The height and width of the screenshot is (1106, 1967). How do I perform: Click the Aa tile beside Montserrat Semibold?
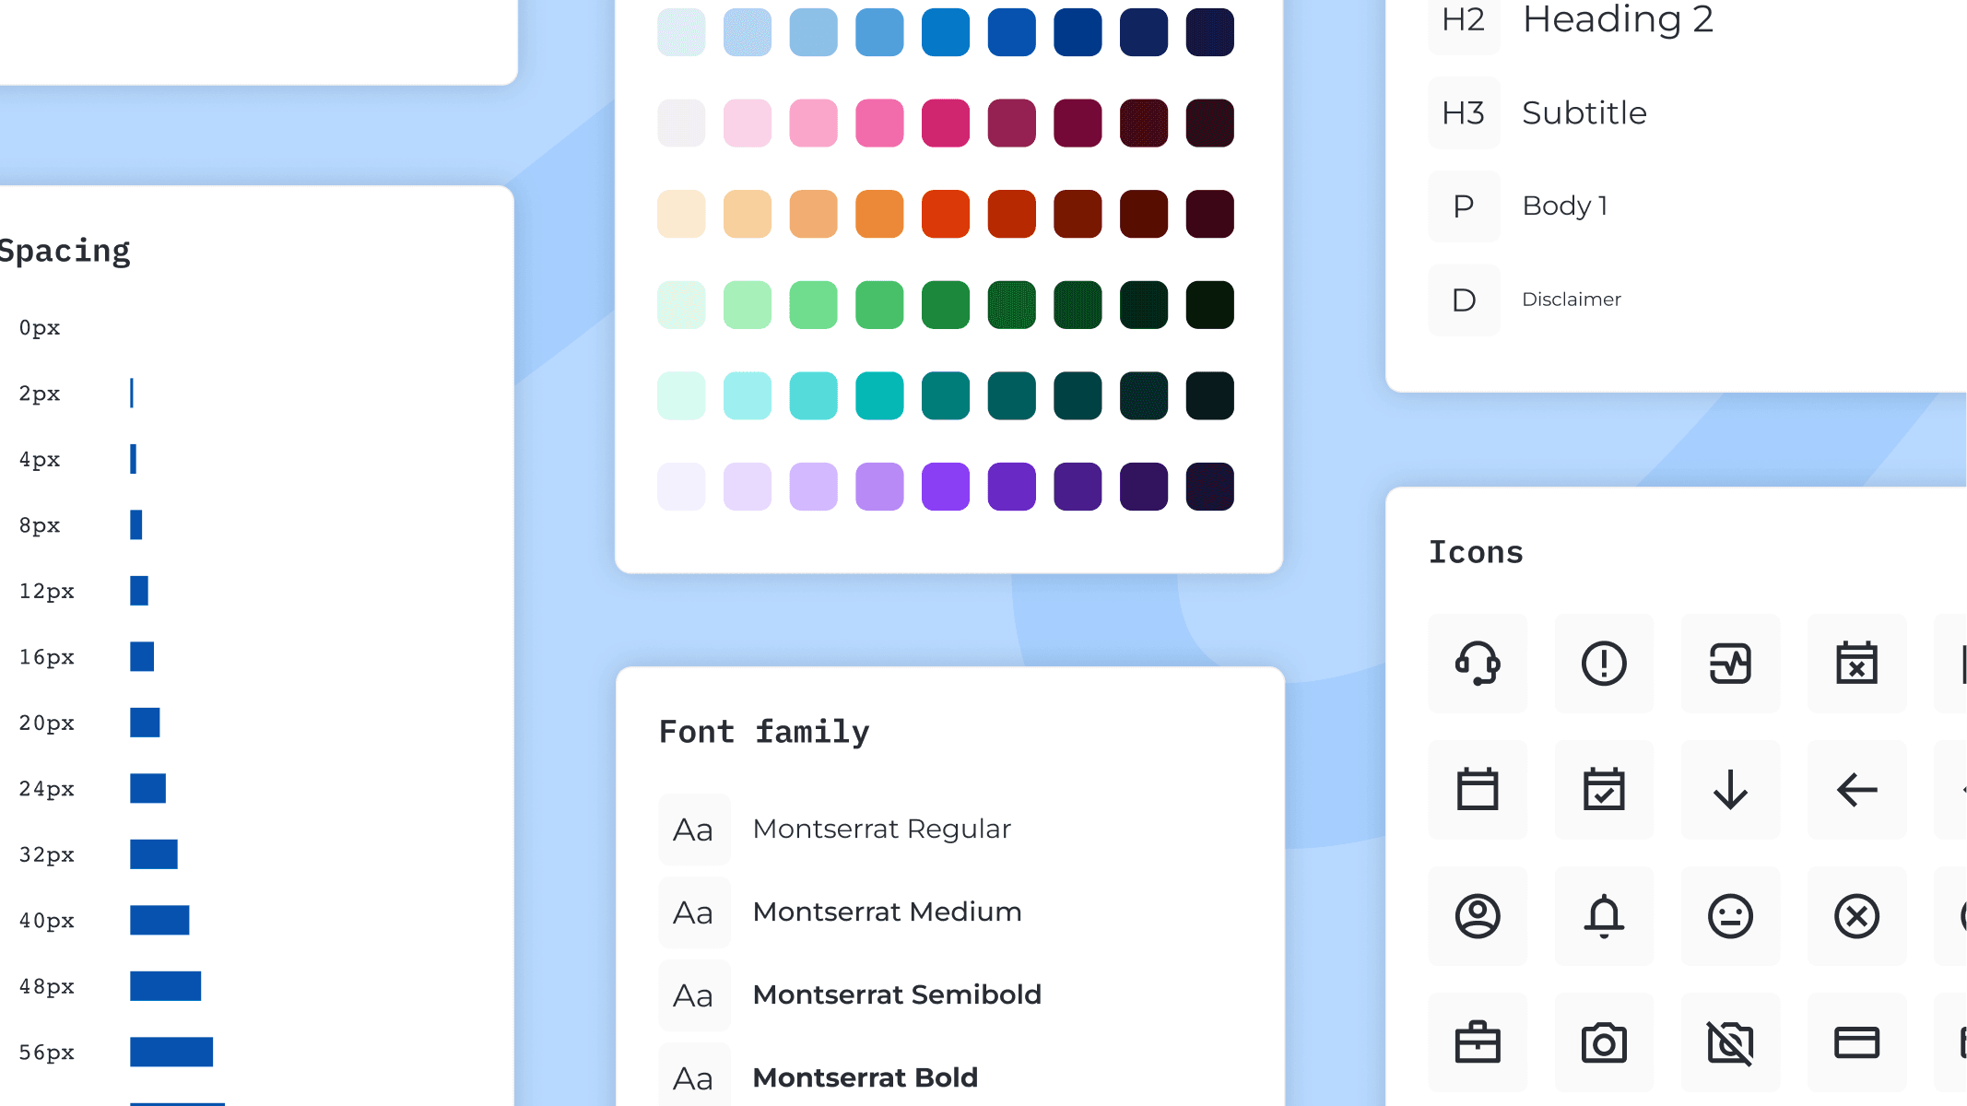tap(694, 995)
